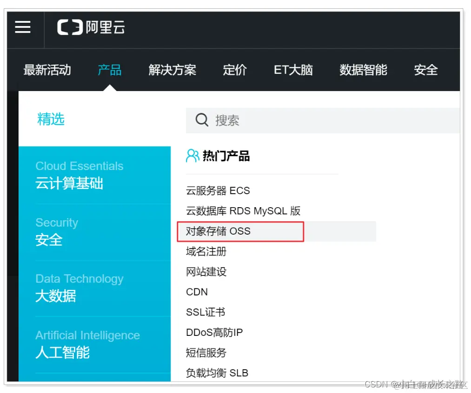Screen dimensions: 471x393
Task: Select the ET大脑 navigation item
Action: click(293, 70)
